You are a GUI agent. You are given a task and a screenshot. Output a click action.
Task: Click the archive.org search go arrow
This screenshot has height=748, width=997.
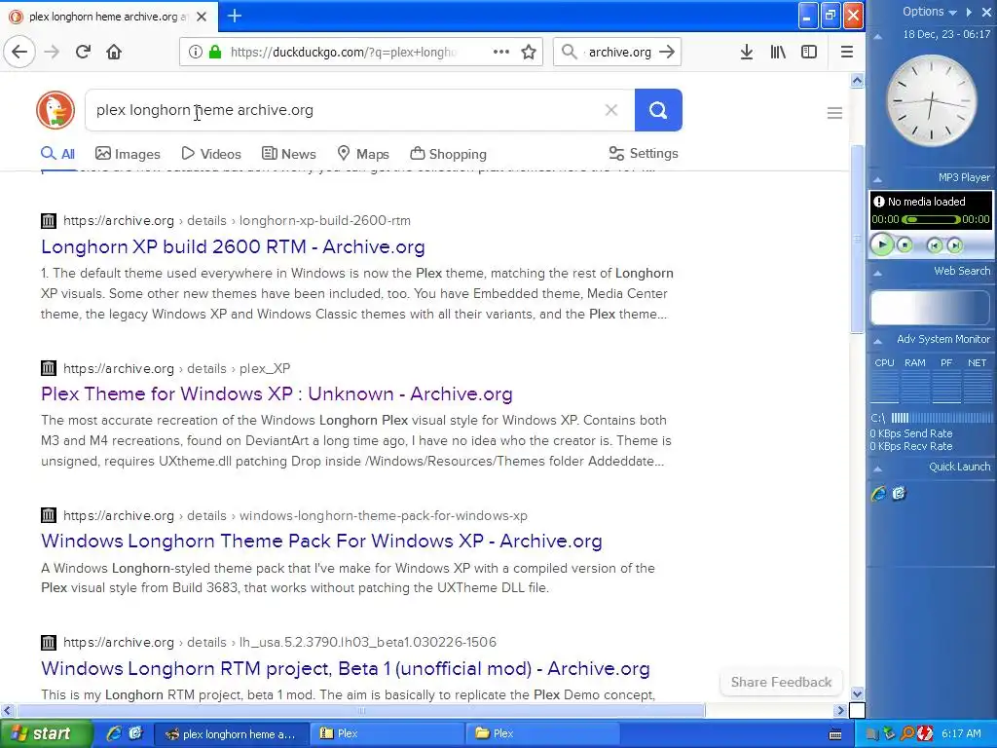(x=666, y=53)
